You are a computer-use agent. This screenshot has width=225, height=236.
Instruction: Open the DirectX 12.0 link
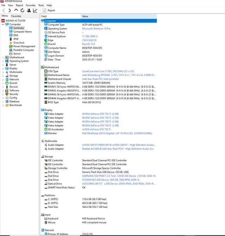89,44
